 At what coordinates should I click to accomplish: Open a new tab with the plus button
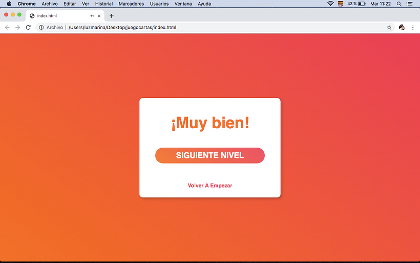click(x=112, y=16)
